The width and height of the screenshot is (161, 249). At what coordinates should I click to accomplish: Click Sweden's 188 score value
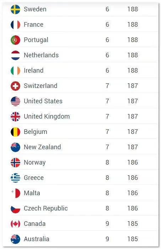click(133, 9)
